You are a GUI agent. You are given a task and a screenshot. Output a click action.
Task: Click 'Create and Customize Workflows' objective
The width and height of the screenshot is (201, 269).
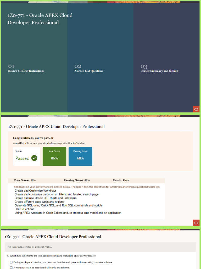pos(35,191)
